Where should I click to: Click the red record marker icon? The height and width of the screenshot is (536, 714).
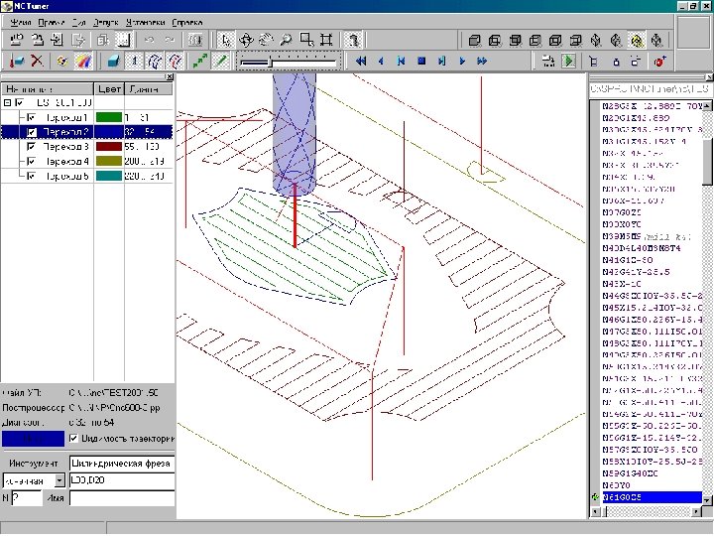point(658,62)
